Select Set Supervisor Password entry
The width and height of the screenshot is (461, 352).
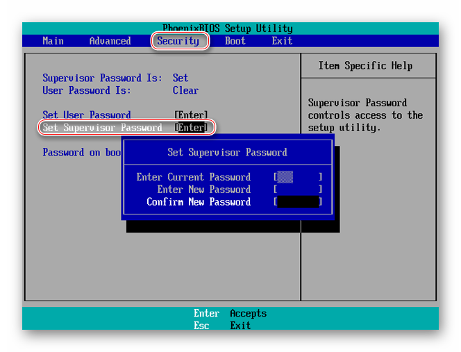pyautogui.click(x=126, y=128)
